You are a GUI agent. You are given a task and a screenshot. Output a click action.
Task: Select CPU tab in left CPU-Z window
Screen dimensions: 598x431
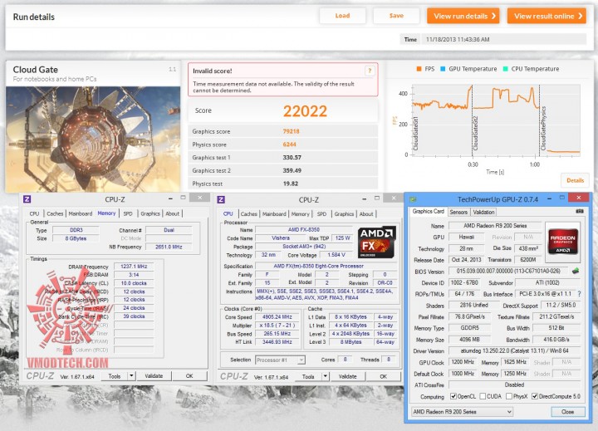click(34, 213)
